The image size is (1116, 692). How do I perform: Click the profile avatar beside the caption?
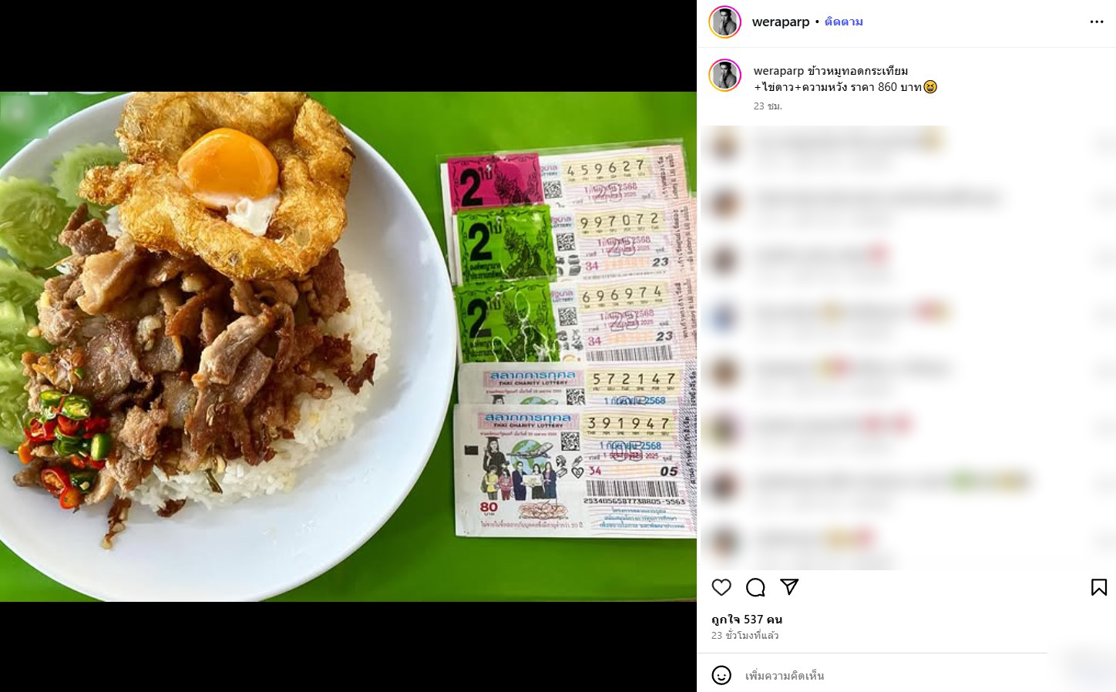coord(724,76)
